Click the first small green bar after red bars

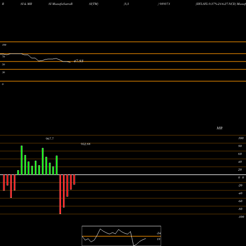(18, 173)
